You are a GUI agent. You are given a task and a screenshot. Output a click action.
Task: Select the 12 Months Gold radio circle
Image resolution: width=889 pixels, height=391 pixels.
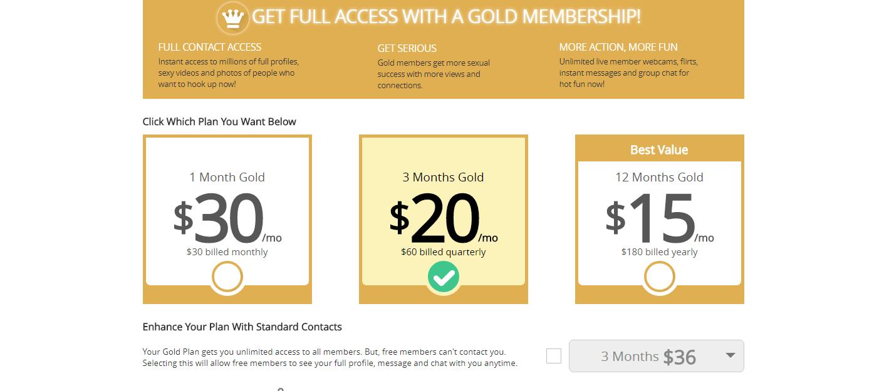(660, 277)
